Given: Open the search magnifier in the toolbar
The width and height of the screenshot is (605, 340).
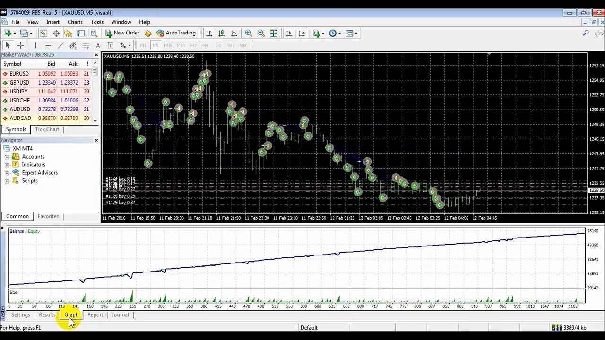Looking at the screenshot, I should 586,33.
